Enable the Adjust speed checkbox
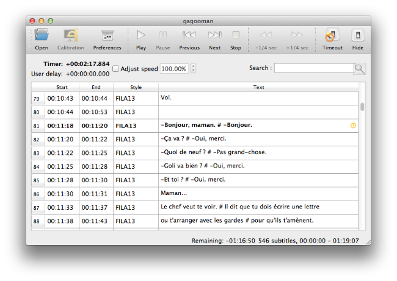 (115, 69)
